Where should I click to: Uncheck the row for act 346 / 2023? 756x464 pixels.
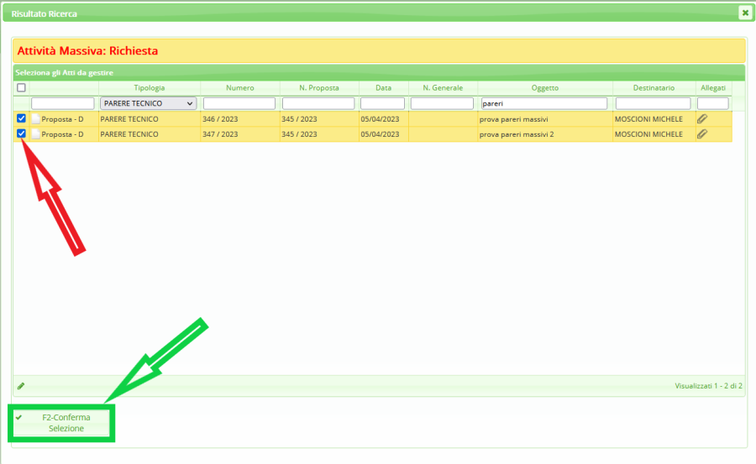(21, 118)
